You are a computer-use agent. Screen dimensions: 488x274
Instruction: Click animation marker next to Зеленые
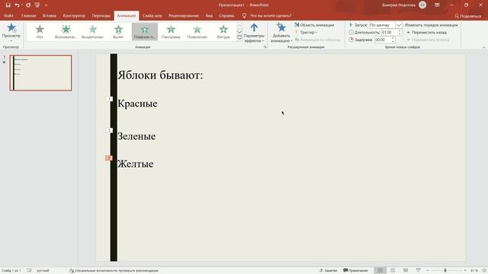point(109,130)
